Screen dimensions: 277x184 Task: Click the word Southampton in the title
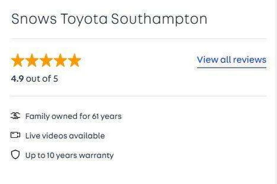coord(159,19)
